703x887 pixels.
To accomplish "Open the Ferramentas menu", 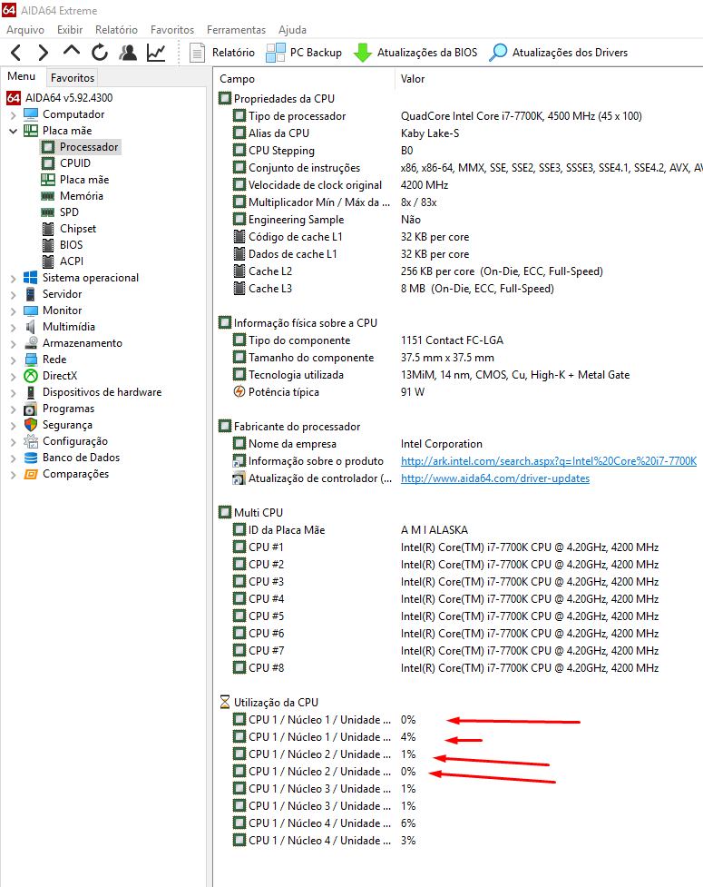I will pos(236,29).
